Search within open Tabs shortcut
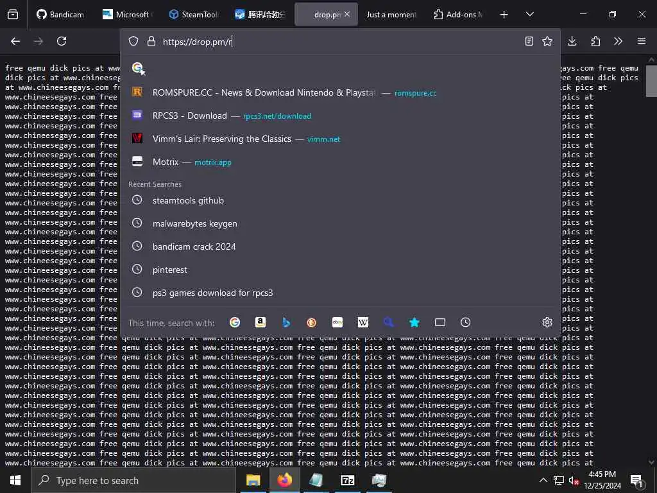The image size is (657, 493). 440,322
